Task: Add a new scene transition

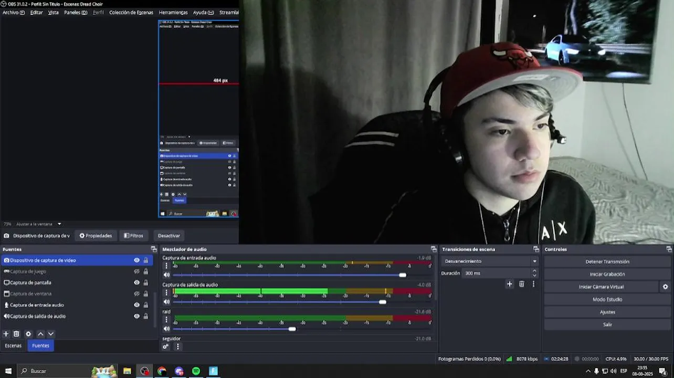Action: 509,284
